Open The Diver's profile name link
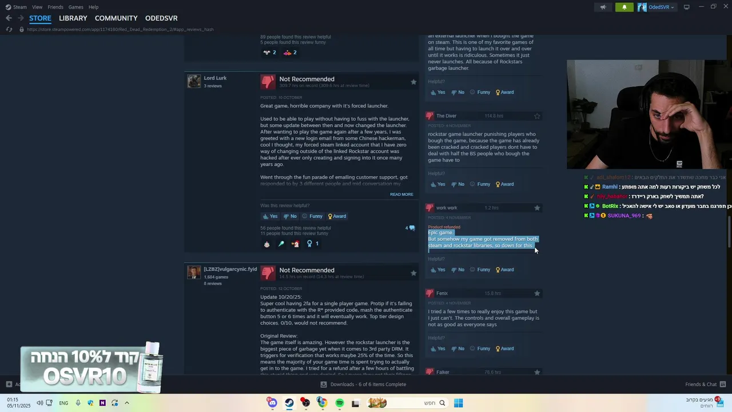The height and width of the screenshot is (412, 732). click(x=446, y=116)
